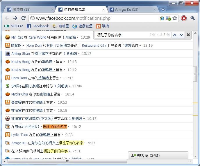
Task: Reload the notifications page
Action: (23, 18)
